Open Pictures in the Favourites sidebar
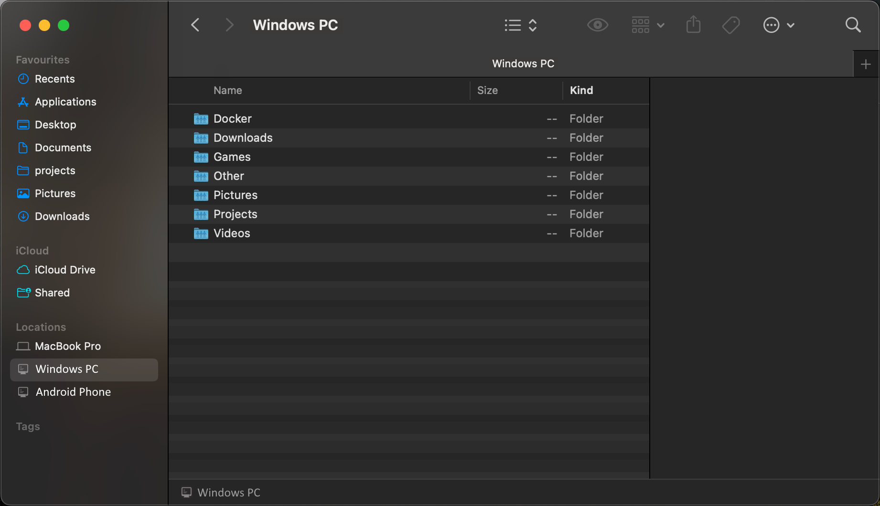Screen dimensions: 880x506 pos(84,193)
